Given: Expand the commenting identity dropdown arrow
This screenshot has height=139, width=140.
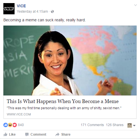Looking at the screenshot, I should pyautogui.click(x=134, y=126).
